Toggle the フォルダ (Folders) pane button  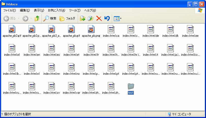coord(67,18)
